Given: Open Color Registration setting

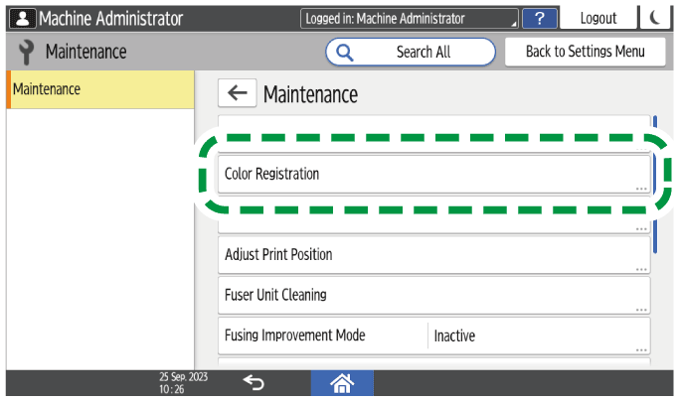Looking at the screenshot, I should coord(433,174).
